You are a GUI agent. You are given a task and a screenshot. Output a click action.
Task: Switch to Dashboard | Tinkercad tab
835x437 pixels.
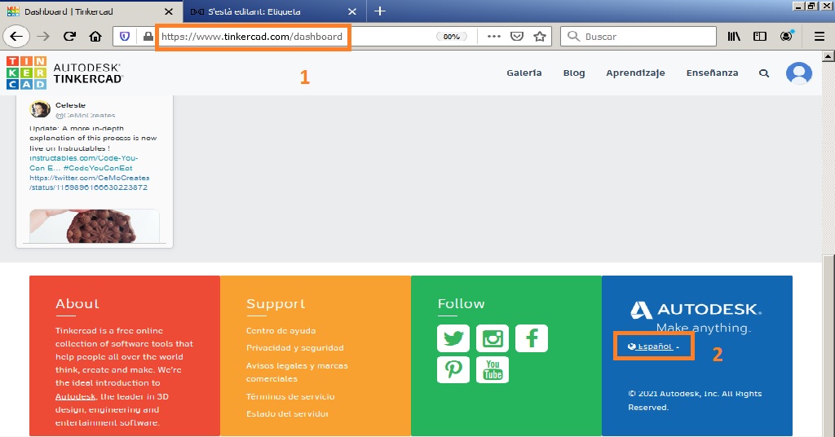click(x=91, y=11)
